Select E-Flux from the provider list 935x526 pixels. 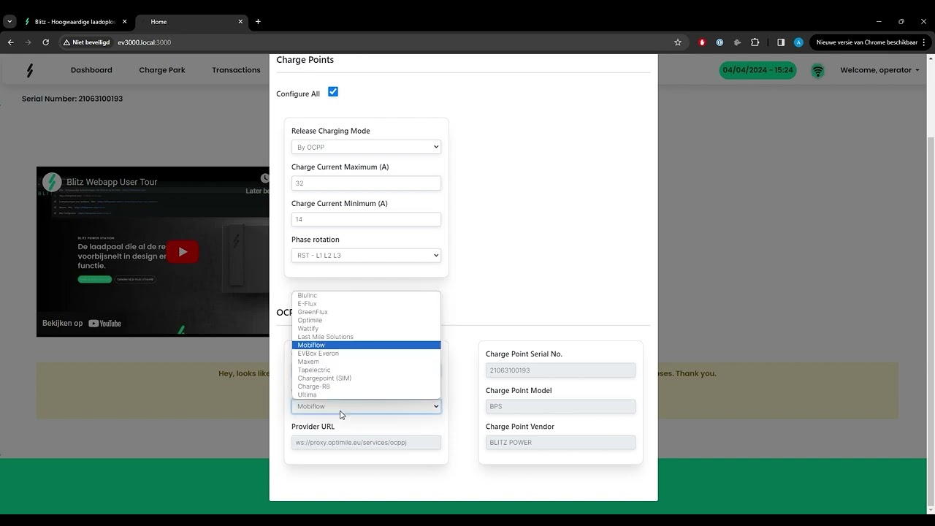(x=366, y=304)
